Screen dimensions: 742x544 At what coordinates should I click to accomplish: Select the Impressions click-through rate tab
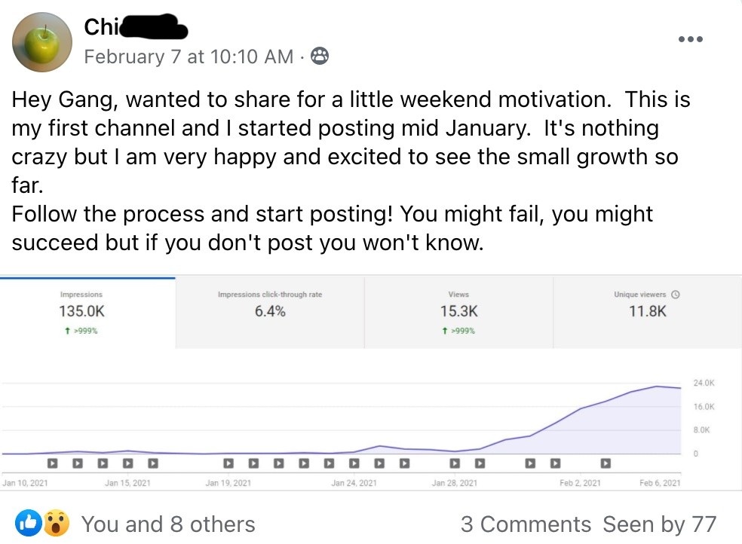coord(270,311)
